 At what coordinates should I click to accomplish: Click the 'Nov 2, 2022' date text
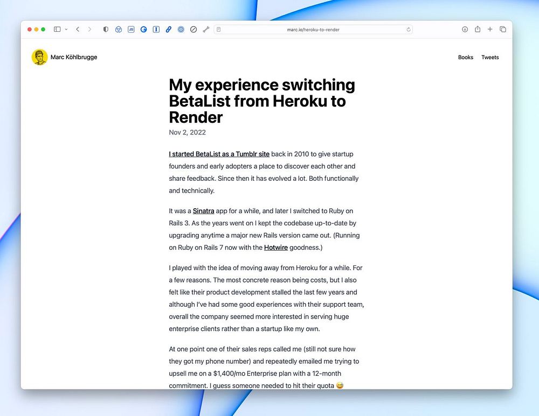pos(188,132)
